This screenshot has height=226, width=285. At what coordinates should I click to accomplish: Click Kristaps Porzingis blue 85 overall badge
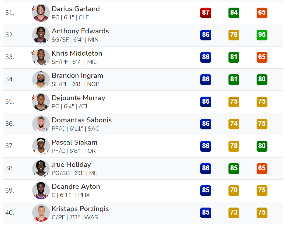click(206, 213)
